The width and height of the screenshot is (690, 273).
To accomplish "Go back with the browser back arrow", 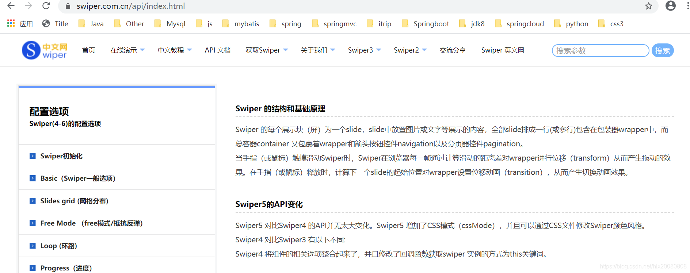I will coord(11,6).
